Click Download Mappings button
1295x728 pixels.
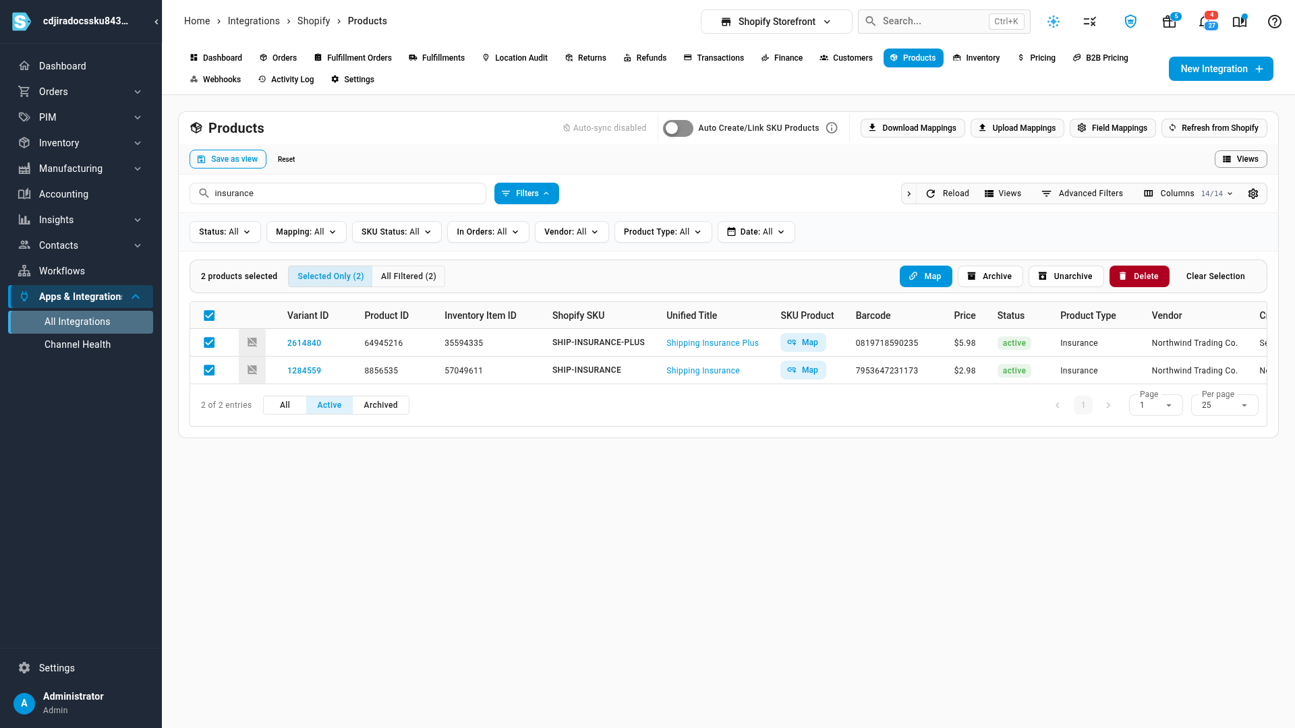pyautogui.click(x=913, y=128)
